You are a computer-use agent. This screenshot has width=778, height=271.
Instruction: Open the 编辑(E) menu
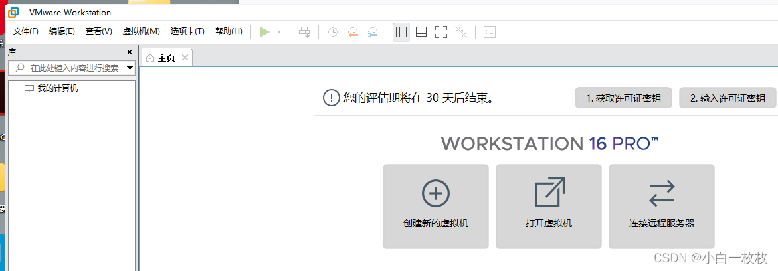click(62, 31)
